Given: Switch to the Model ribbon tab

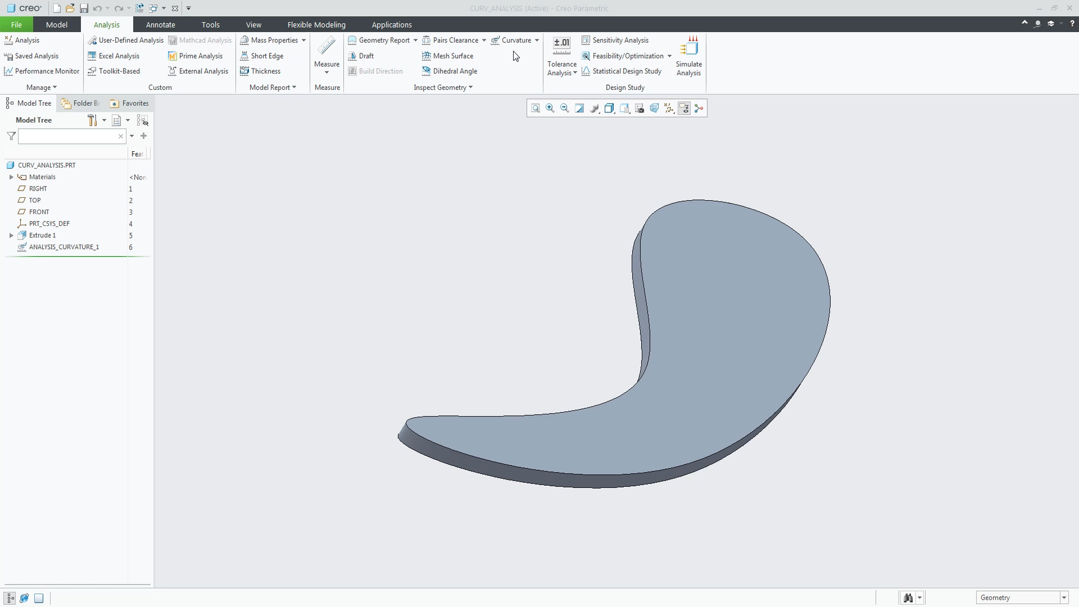Looking at the screenshot, I should point(57,25).
